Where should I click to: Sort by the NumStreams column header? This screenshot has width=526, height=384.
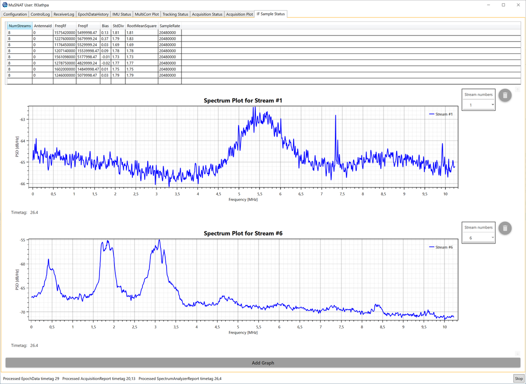coord(20,26)
